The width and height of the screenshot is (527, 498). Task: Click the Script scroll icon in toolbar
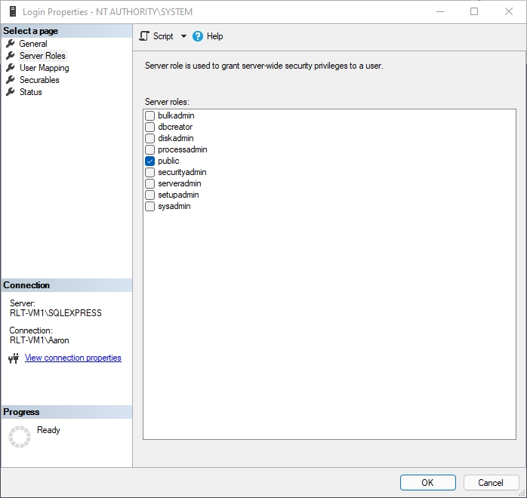[x=144, y=36]
